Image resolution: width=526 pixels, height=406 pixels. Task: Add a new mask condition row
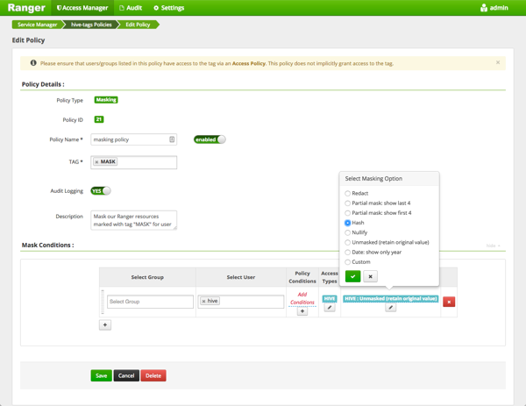[105, 324]
